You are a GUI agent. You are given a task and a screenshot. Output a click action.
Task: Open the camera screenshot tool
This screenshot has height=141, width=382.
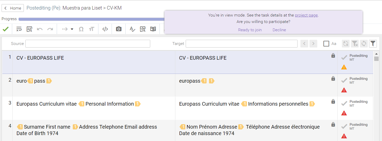[119, 29]
